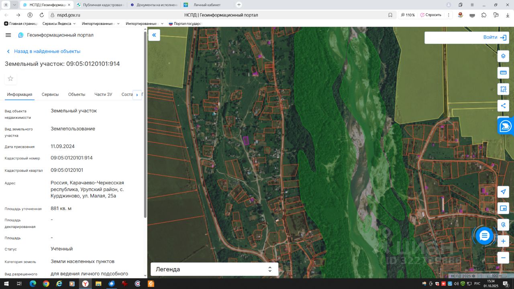This screenshot has height=289, width=514.
Task: Zoom out on the map
Action: tap(503, 258)
